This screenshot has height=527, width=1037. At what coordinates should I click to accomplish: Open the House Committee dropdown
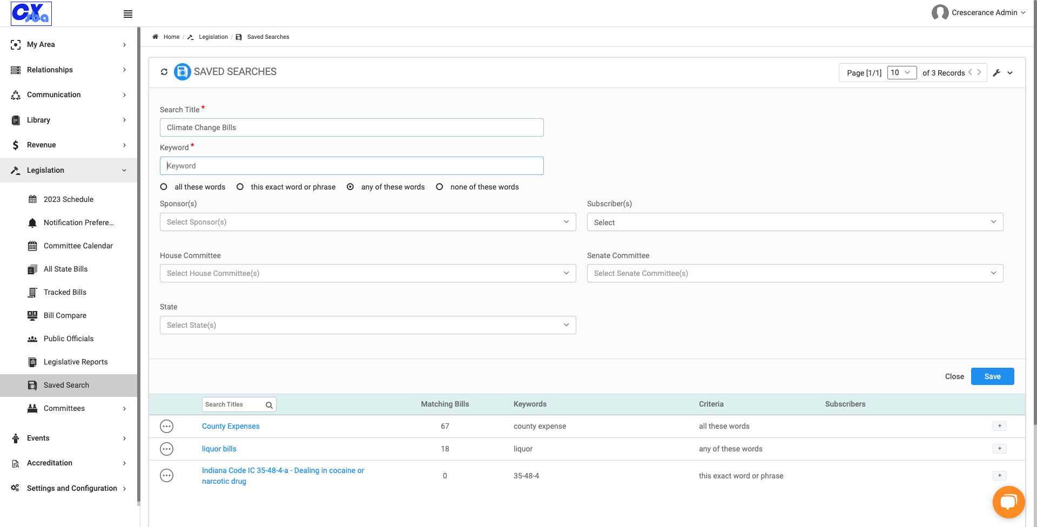click(368, 273)
